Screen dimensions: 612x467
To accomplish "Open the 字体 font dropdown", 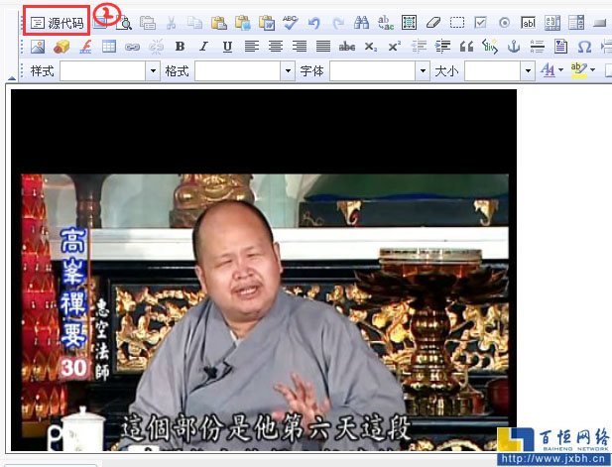I will tap(422, 71).
